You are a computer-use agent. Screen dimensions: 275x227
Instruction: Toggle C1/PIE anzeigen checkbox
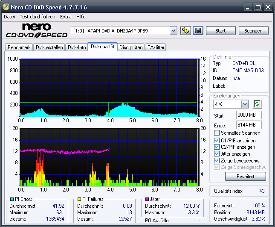click(217, 141)
